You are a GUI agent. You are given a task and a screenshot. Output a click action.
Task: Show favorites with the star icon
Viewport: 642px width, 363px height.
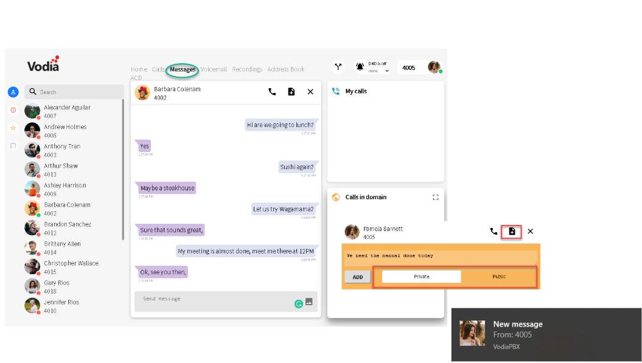coord(13,128)
